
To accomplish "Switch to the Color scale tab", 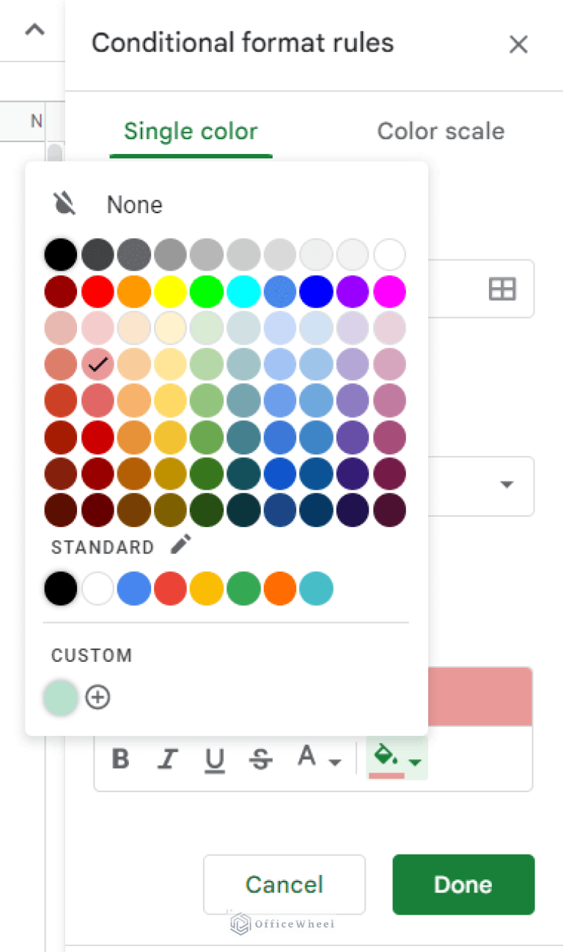I will 441,132.
